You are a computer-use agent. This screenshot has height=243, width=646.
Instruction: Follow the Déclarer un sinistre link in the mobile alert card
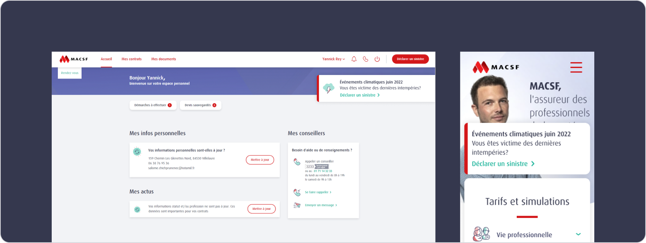(503, 164)
